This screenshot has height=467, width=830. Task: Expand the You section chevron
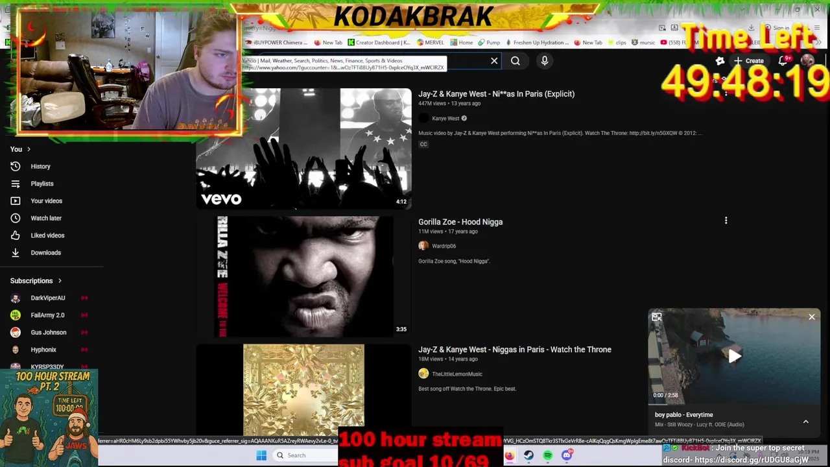29,149
